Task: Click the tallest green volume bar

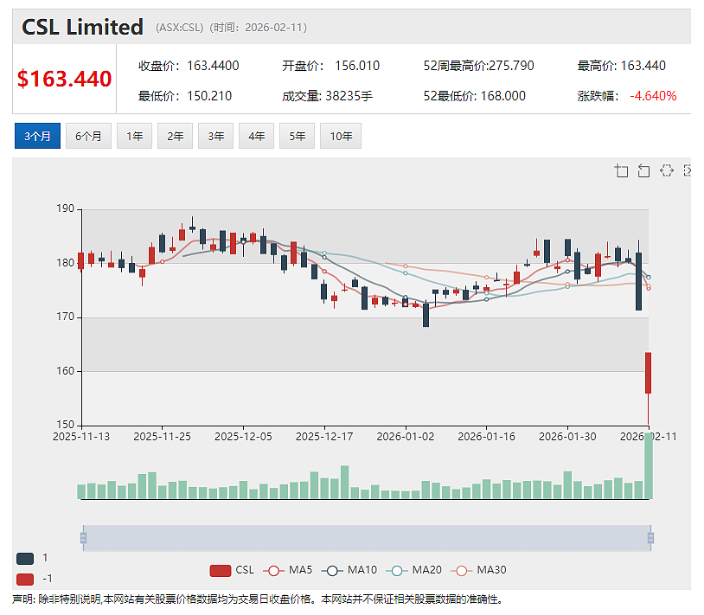Action: click(x=649, y=466)
